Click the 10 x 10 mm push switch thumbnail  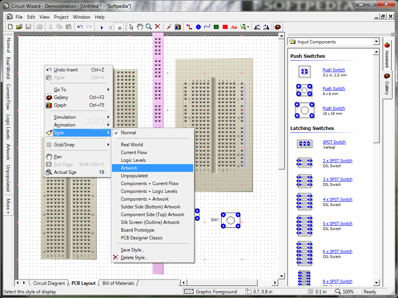(x=304, y=110)
